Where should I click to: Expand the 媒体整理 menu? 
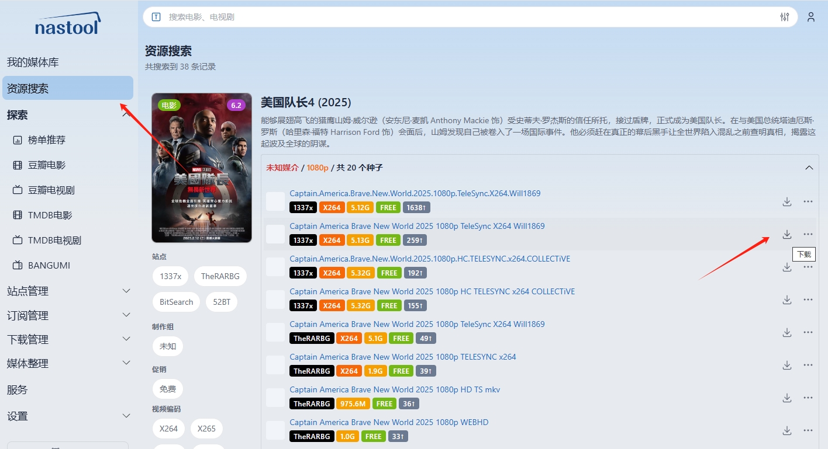(x=67, y=363)
